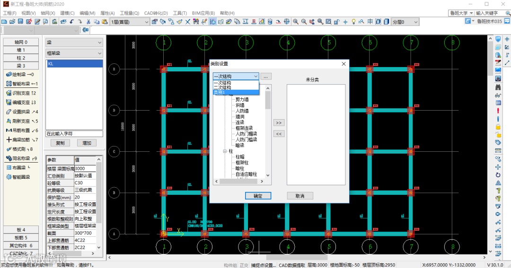Open the 视图(V) menu
The height and width of the screenshot is (268, 511).
point(28,13)
